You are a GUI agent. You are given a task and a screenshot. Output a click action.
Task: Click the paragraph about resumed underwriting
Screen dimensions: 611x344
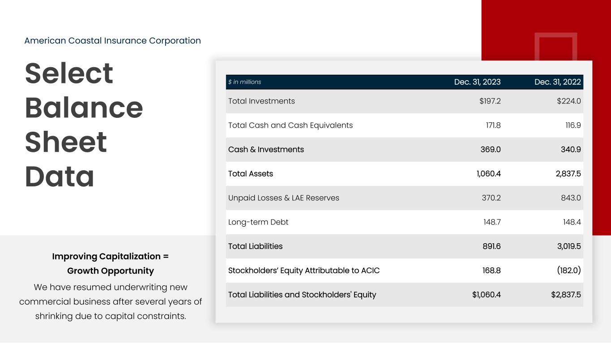click(x=110, y=301)
